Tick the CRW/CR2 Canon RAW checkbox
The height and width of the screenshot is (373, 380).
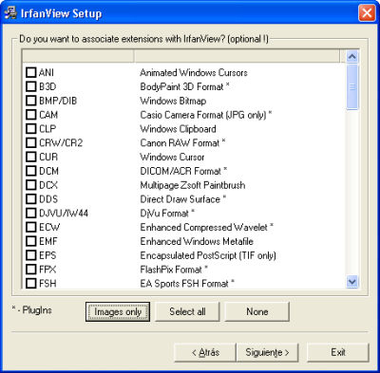click(31, 142)
